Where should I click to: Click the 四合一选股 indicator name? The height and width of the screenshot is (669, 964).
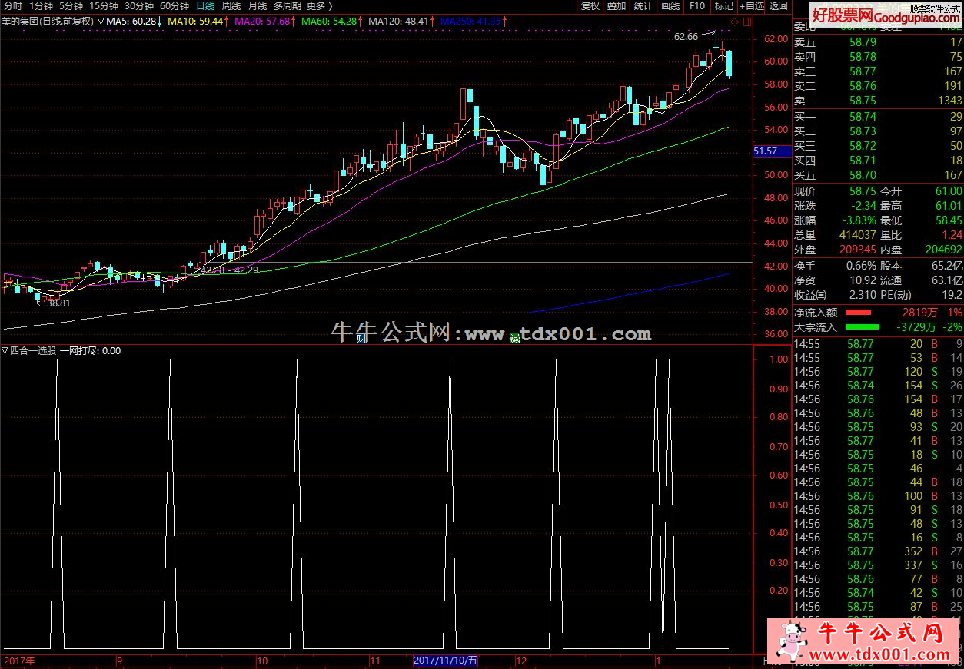pos(34,351)
